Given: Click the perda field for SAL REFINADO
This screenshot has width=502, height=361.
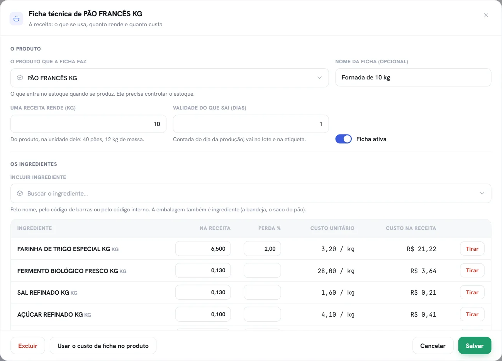Looking at the screenshot, I should point(262,292).
